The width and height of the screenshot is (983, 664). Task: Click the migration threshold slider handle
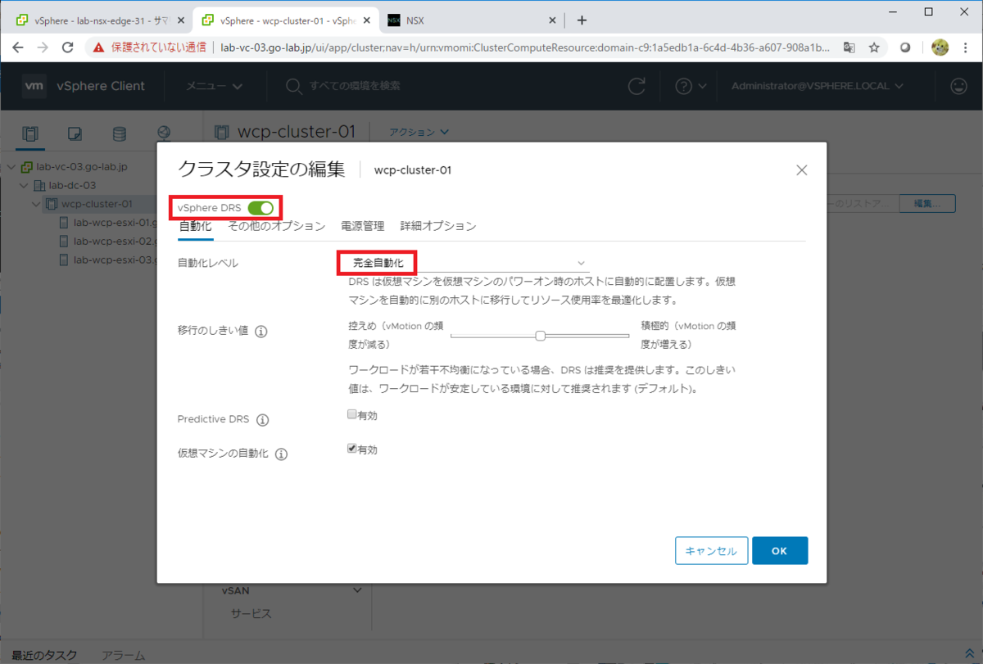[x=541, y=335]
